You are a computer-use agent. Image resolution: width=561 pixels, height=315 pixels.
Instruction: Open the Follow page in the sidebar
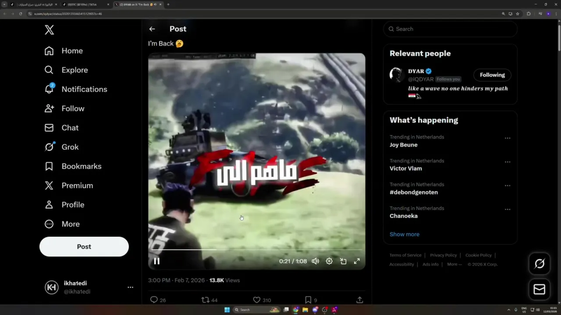click(x=64, y=108)
